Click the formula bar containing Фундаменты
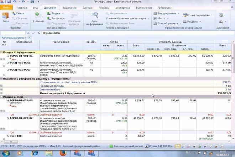This screenshot has width=235, height=157. (138, 33)
